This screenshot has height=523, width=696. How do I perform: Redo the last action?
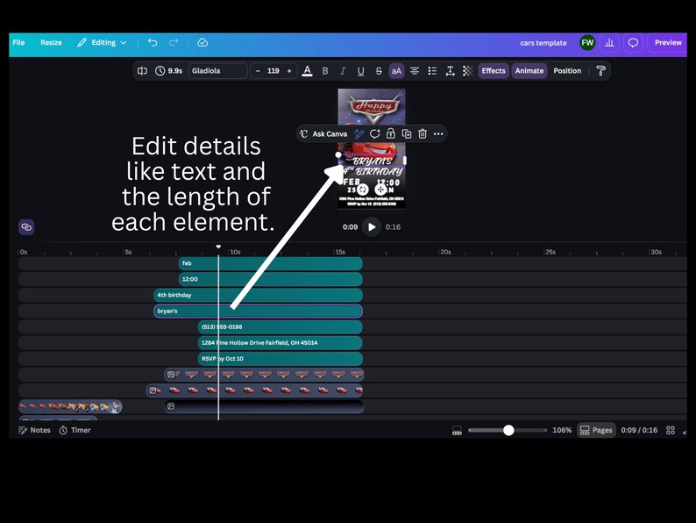click(x=174, y=43)
